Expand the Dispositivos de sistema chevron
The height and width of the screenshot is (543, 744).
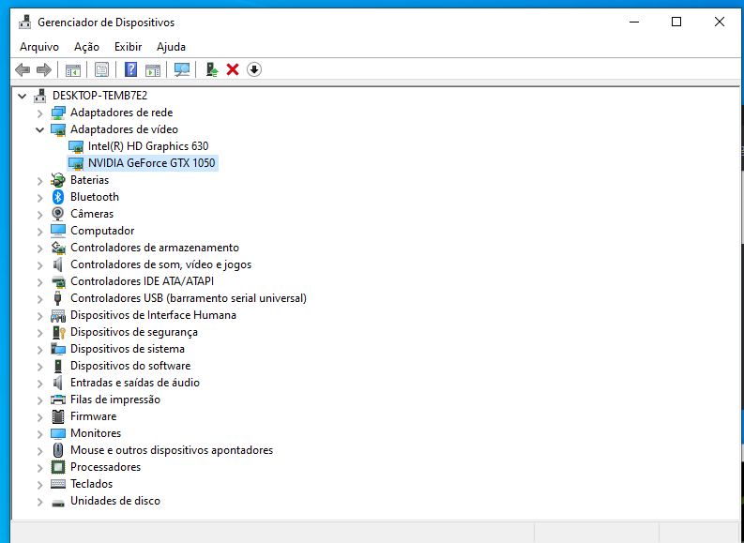pyautogui.click(x=39, y=349)
